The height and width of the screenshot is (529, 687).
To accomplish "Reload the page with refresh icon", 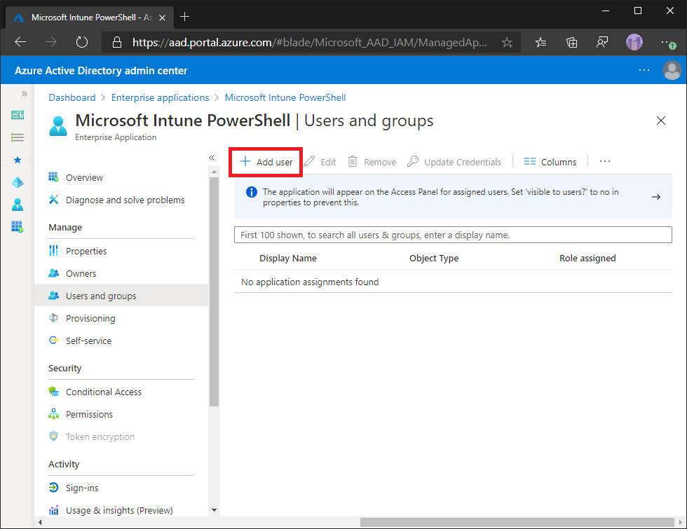I will pyautogui.click(x=82, y=42).
